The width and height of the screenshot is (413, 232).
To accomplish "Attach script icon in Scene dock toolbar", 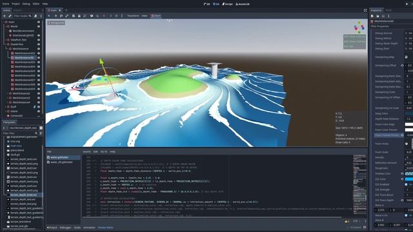I will 35,15.
